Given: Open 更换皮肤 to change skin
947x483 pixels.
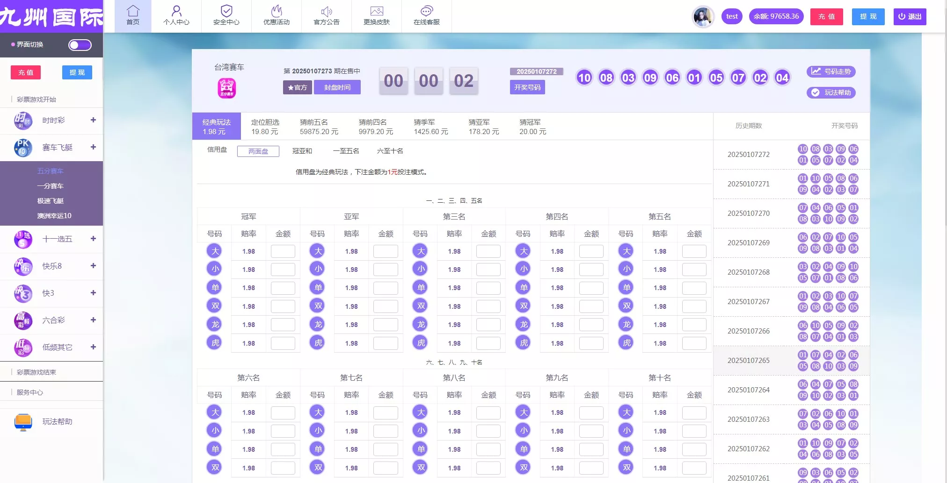Looking at the screenshot, I should coord(377,15).
